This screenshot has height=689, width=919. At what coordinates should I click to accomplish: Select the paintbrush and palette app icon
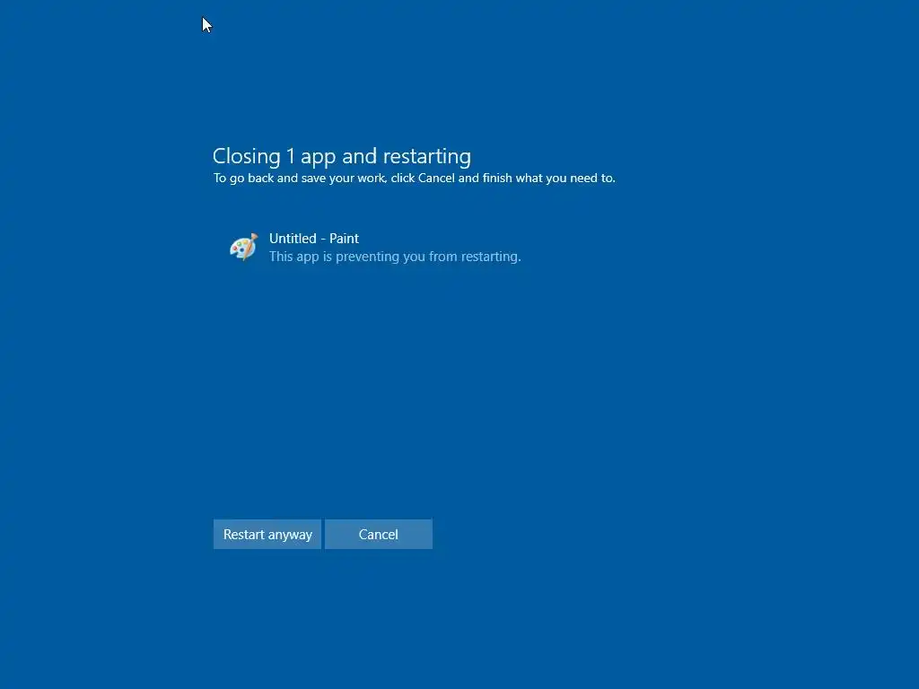pos(244,247)
